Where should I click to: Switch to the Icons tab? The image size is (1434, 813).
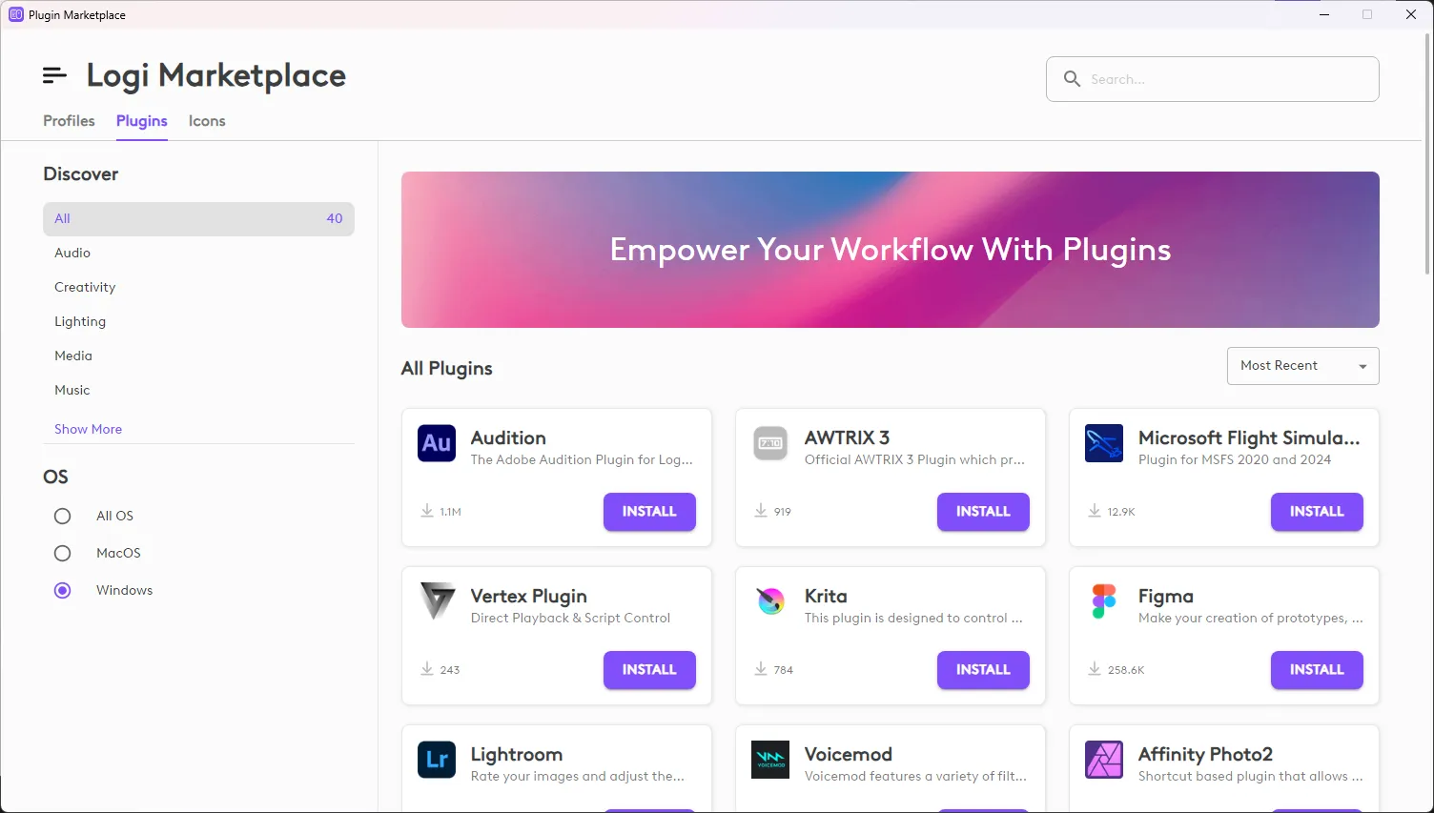click(x=207, y=121)
